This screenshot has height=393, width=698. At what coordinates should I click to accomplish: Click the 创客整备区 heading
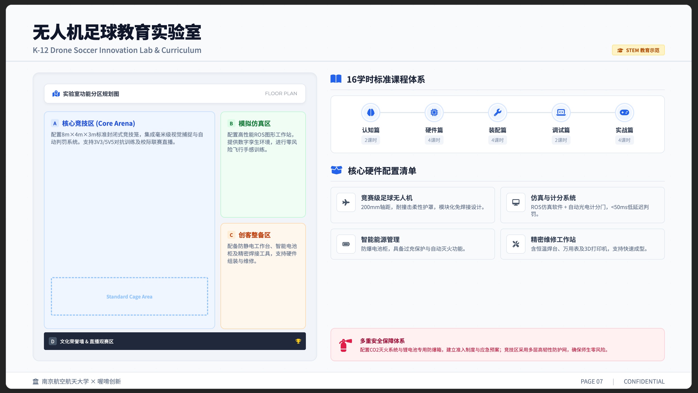click(254, 235)
